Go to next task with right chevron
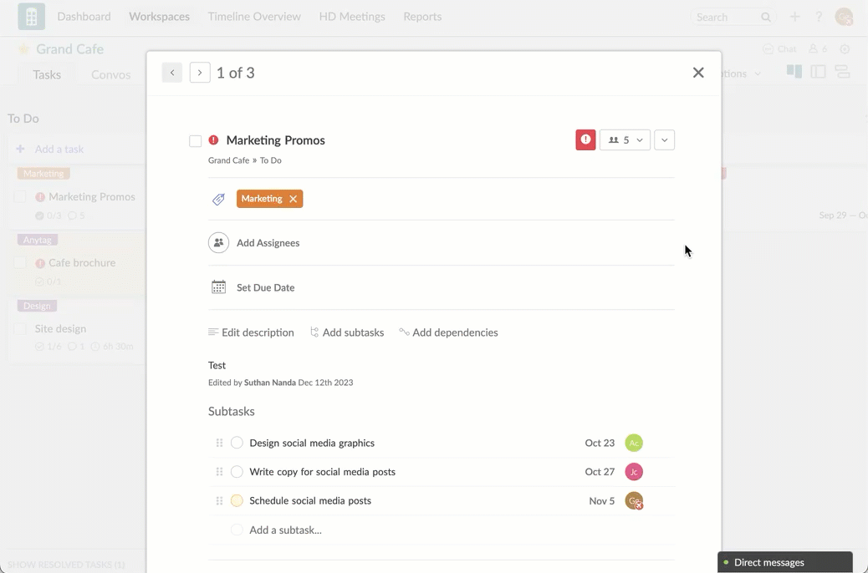 [x=200, y=73]
